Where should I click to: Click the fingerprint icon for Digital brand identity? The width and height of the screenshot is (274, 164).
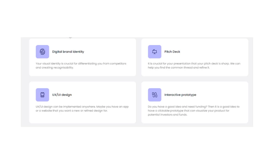[42, 52]
